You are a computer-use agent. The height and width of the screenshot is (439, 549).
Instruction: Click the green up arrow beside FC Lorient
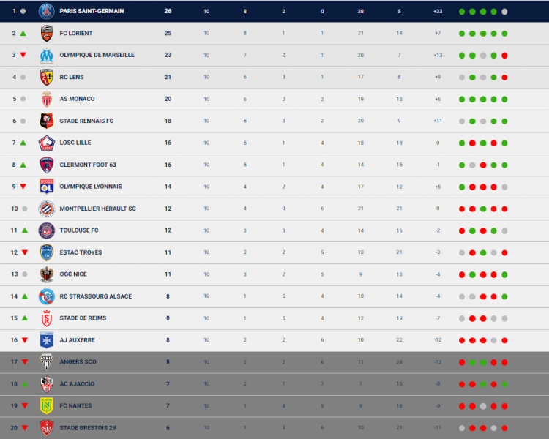click(x=23, y=33)
